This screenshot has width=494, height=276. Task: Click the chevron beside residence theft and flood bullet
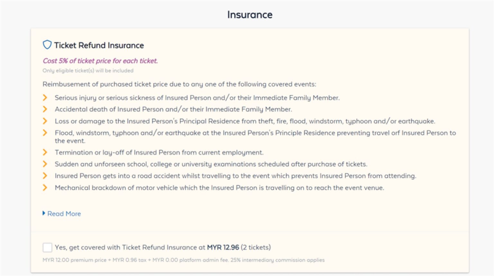(x=45, y=121)
